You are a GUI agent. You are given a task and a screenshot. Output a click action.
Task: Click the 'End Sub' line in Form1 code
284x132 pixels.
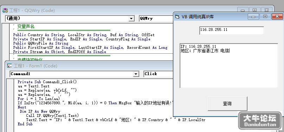pos(25,124)
